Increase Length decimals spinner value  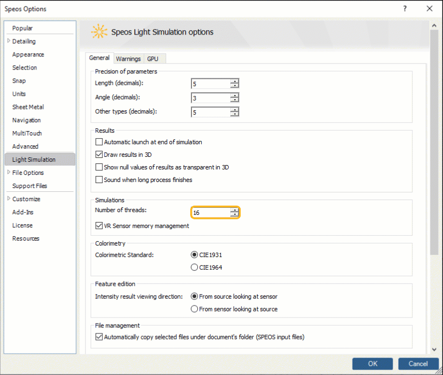(x=234, y=81)
